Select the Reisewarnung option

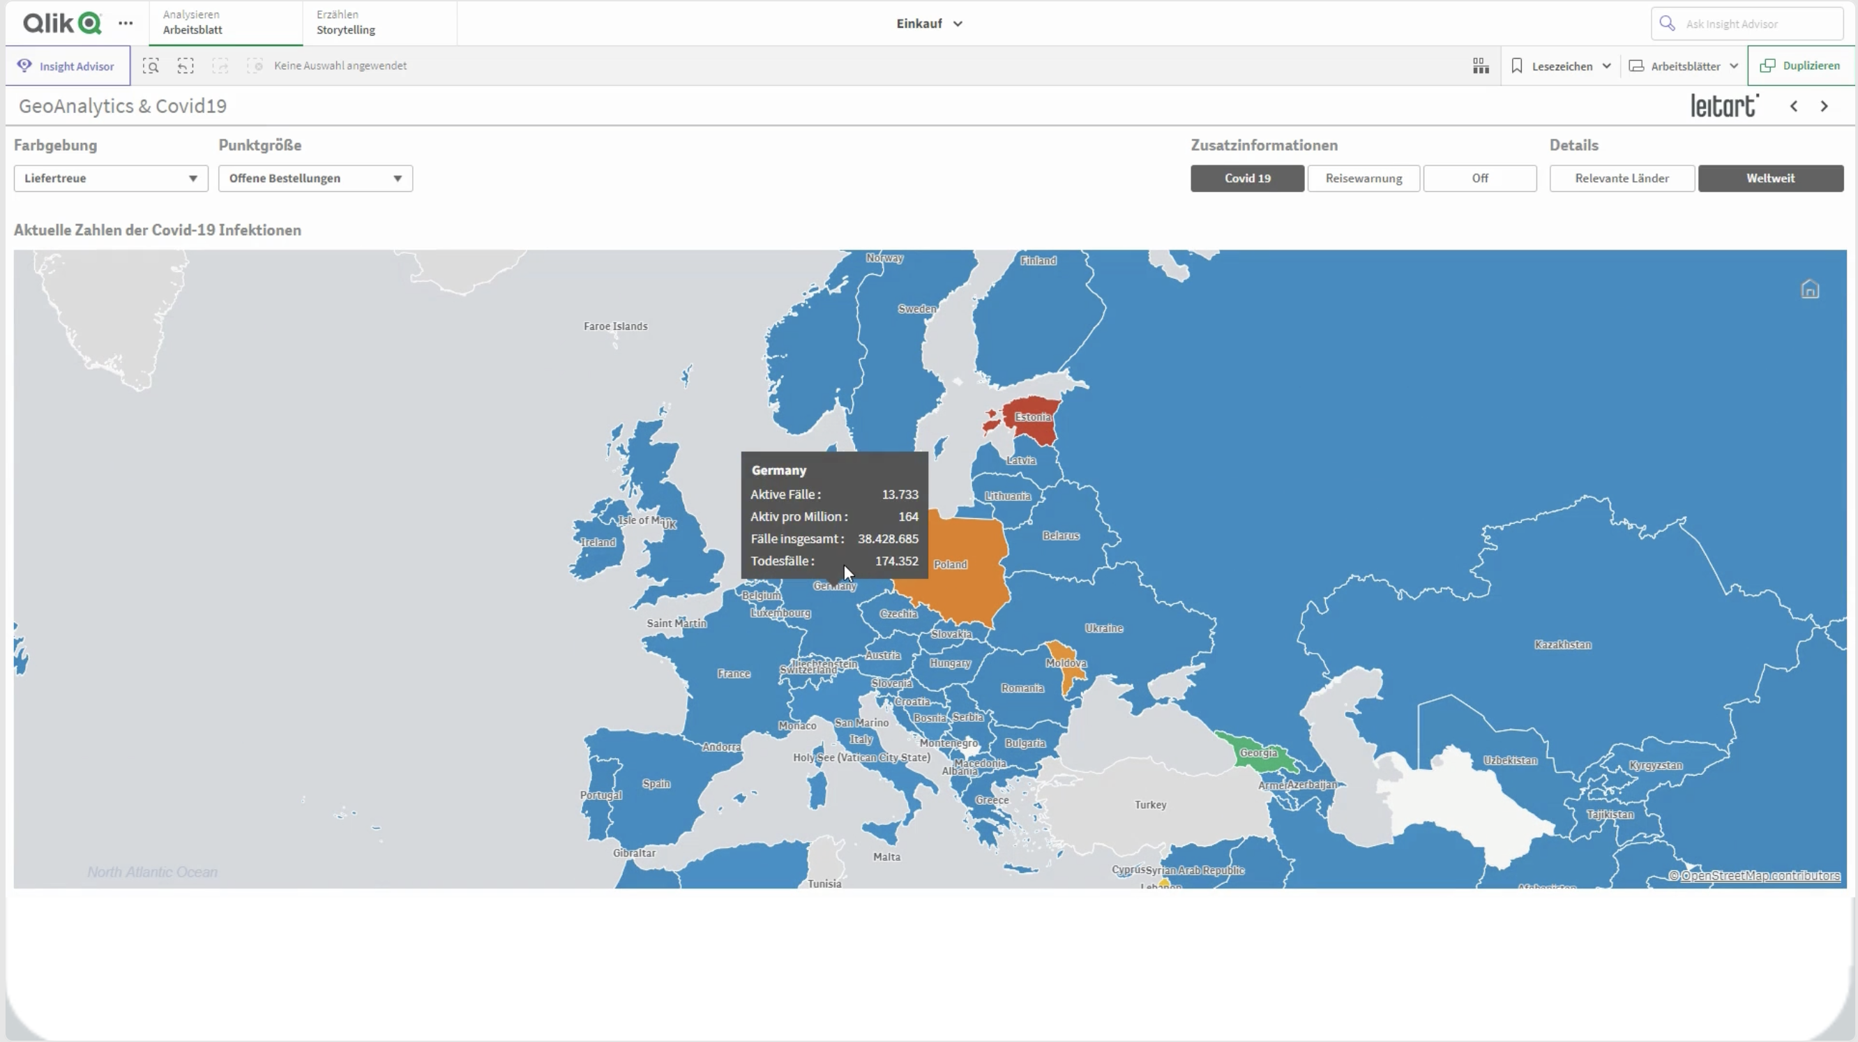point(1364,178)
